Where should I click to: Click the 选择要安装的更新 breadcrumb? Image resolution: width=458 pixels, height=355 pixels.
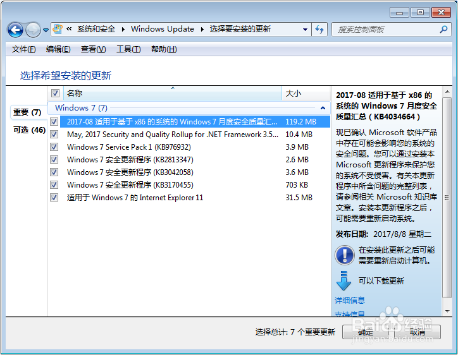240,29
